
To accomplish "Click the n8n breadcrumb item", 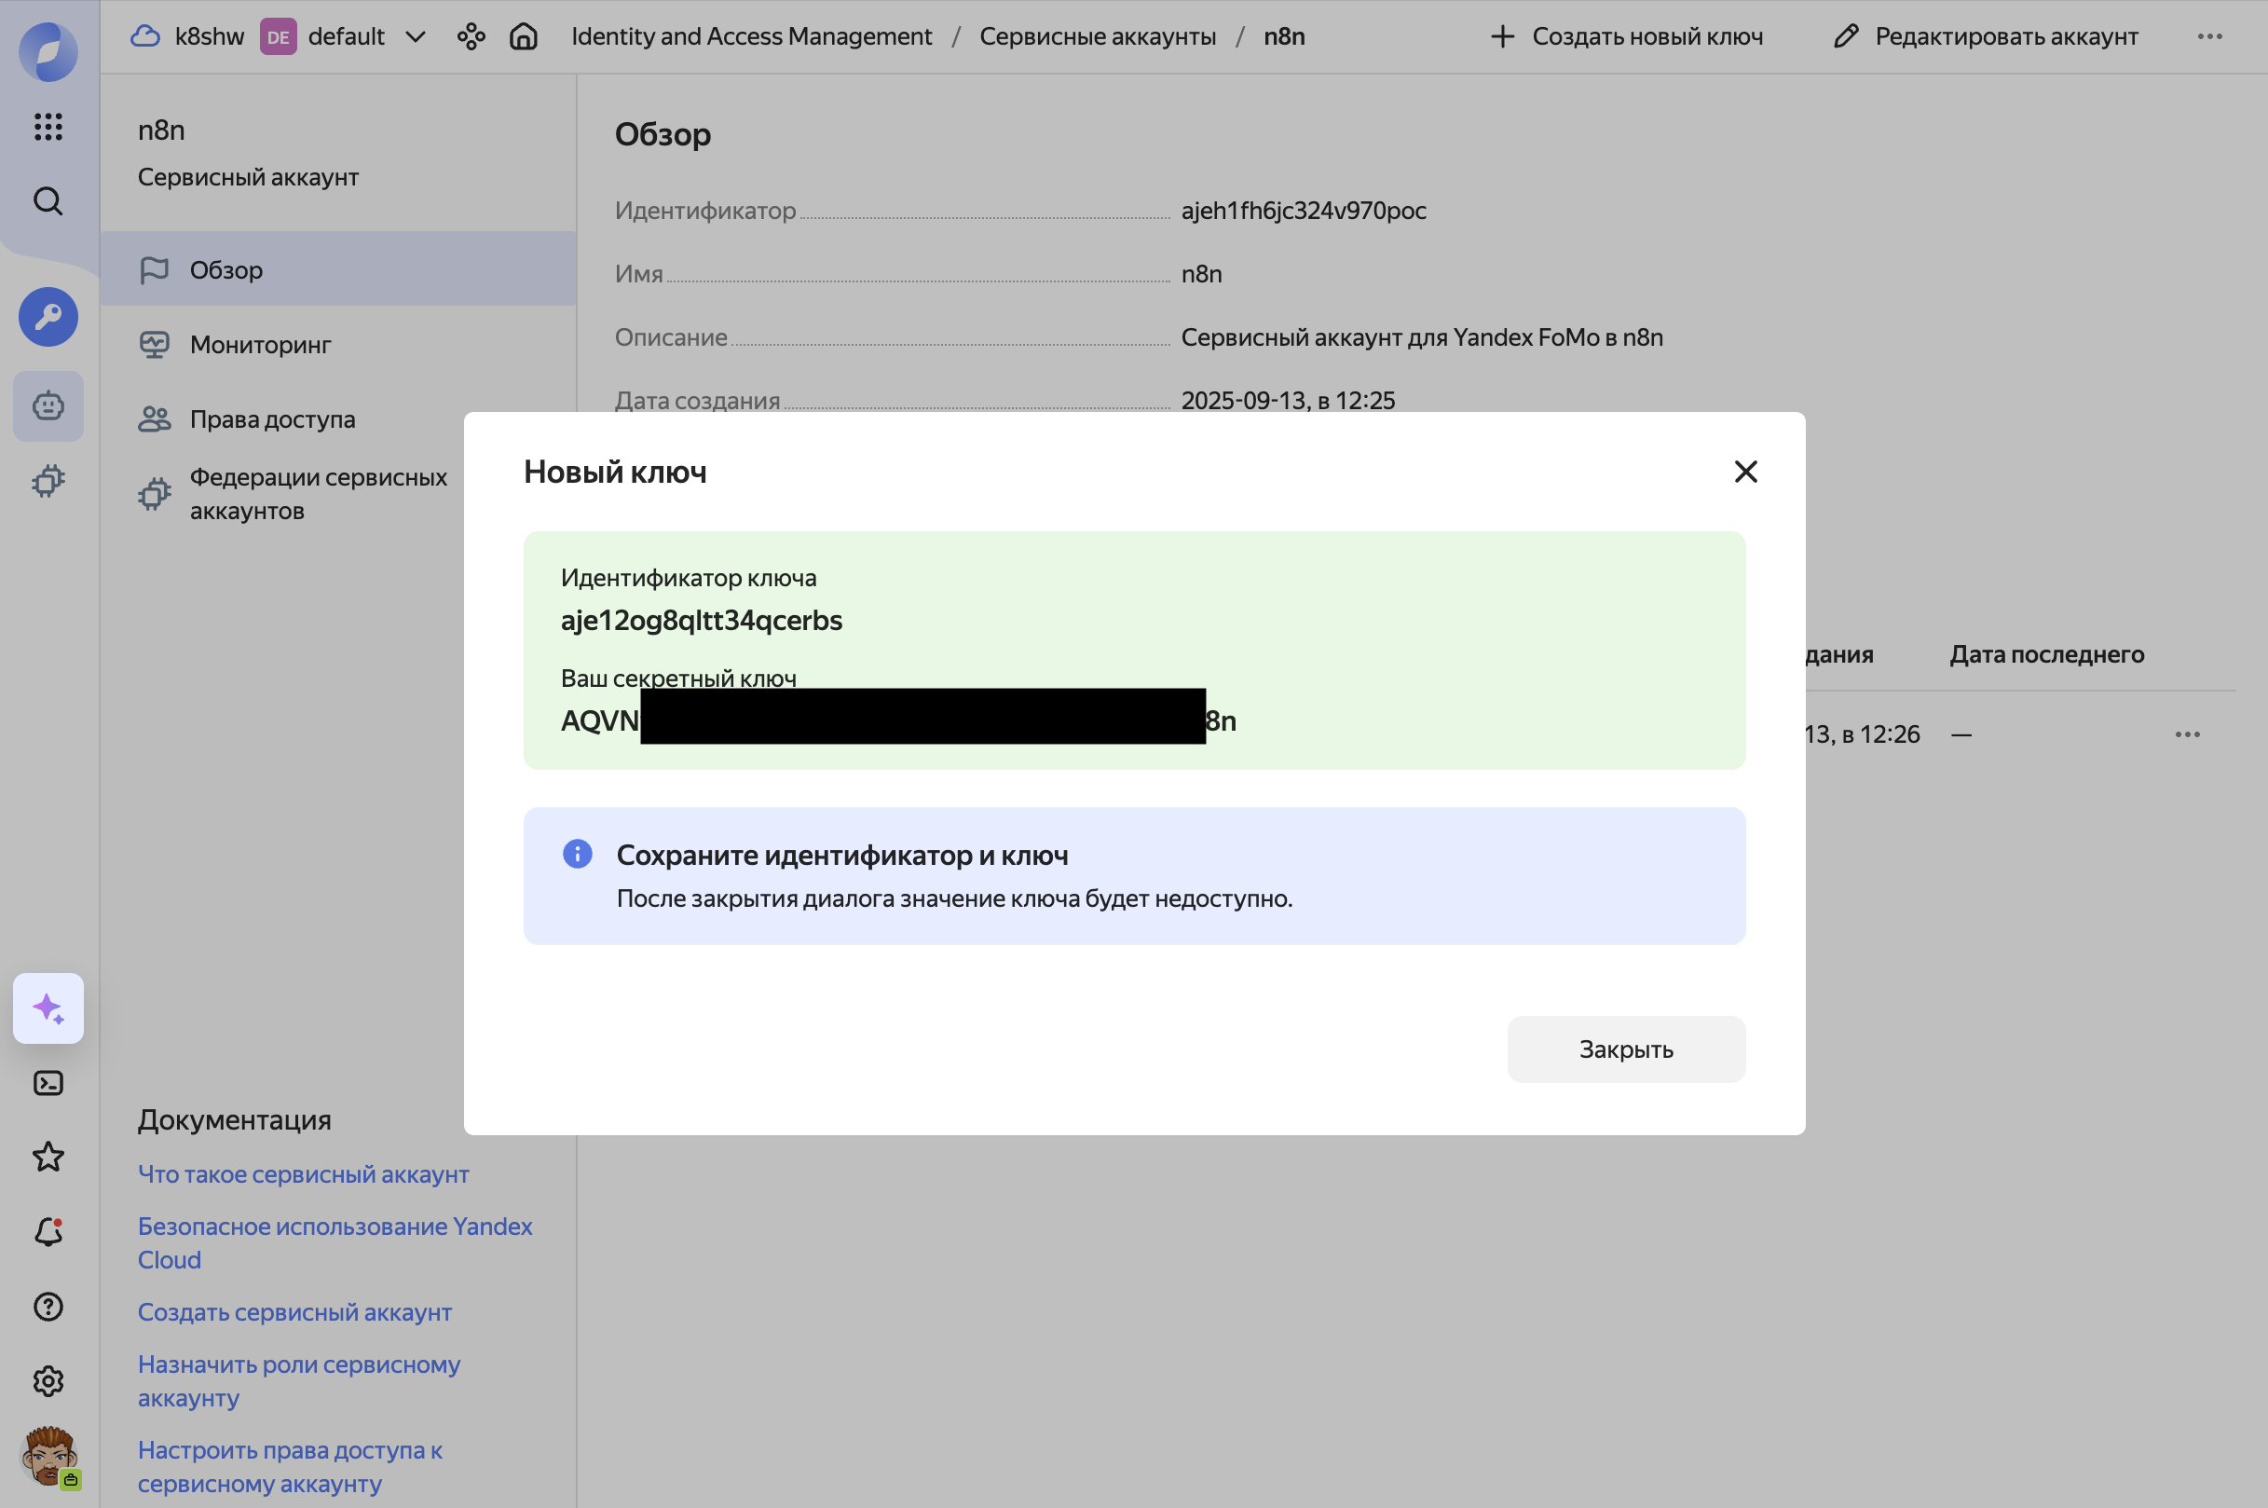I will coord(1283,36).
